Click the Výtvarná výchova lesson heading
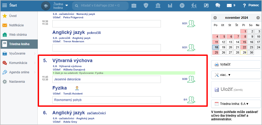 pos(72,61)
